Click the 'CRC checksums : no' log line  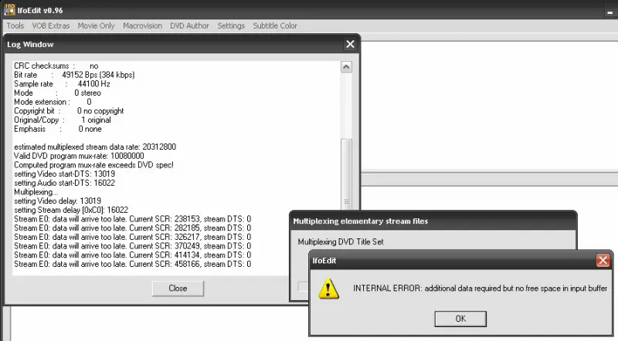pyautogui.click(x=56, y=66)
